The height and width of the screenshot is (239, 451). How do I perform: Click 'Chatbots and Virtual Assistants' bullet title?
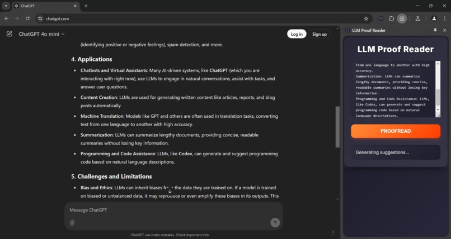(x=114, y=70)
